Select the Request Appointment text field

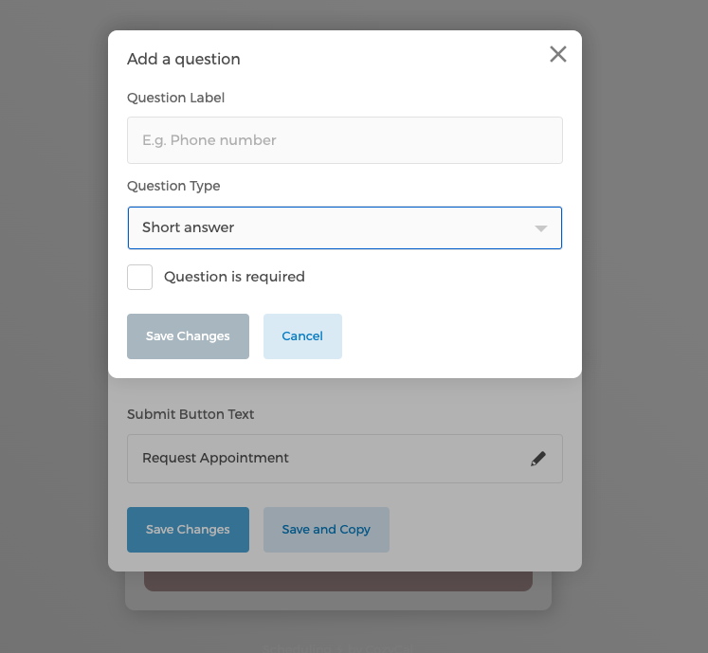click(x=322, y=459)
